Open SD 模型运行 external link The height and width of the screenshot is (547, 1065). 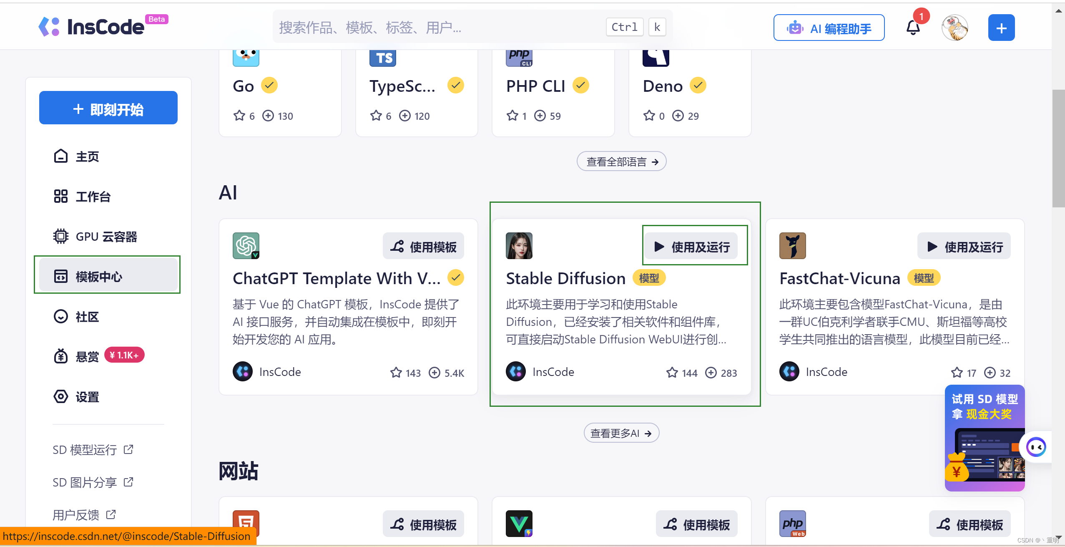93,450
